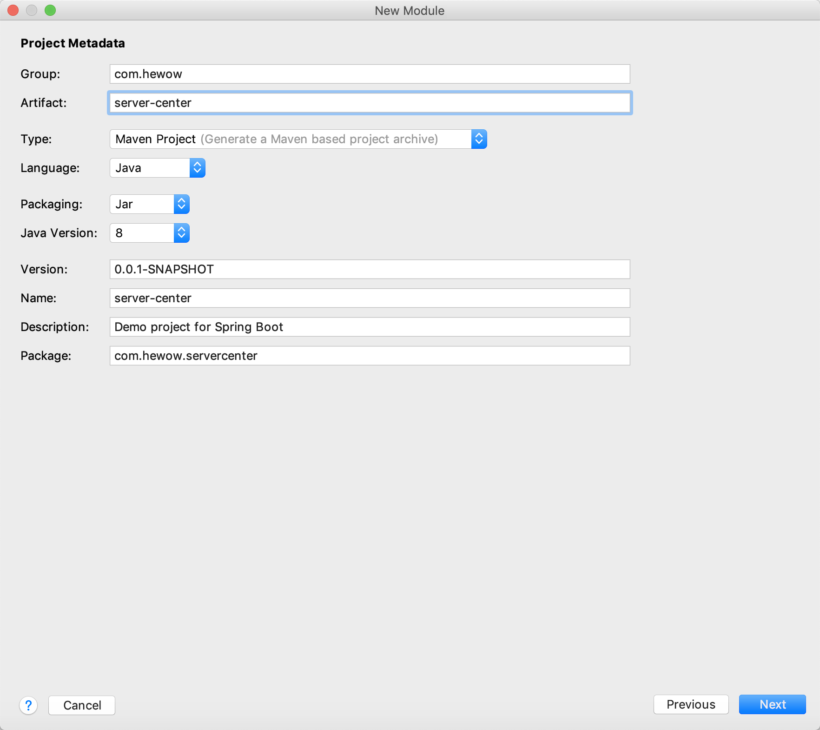This screenshot has height=730, width=820.
Task: Close the New Module window
Action: coord(13,10)
